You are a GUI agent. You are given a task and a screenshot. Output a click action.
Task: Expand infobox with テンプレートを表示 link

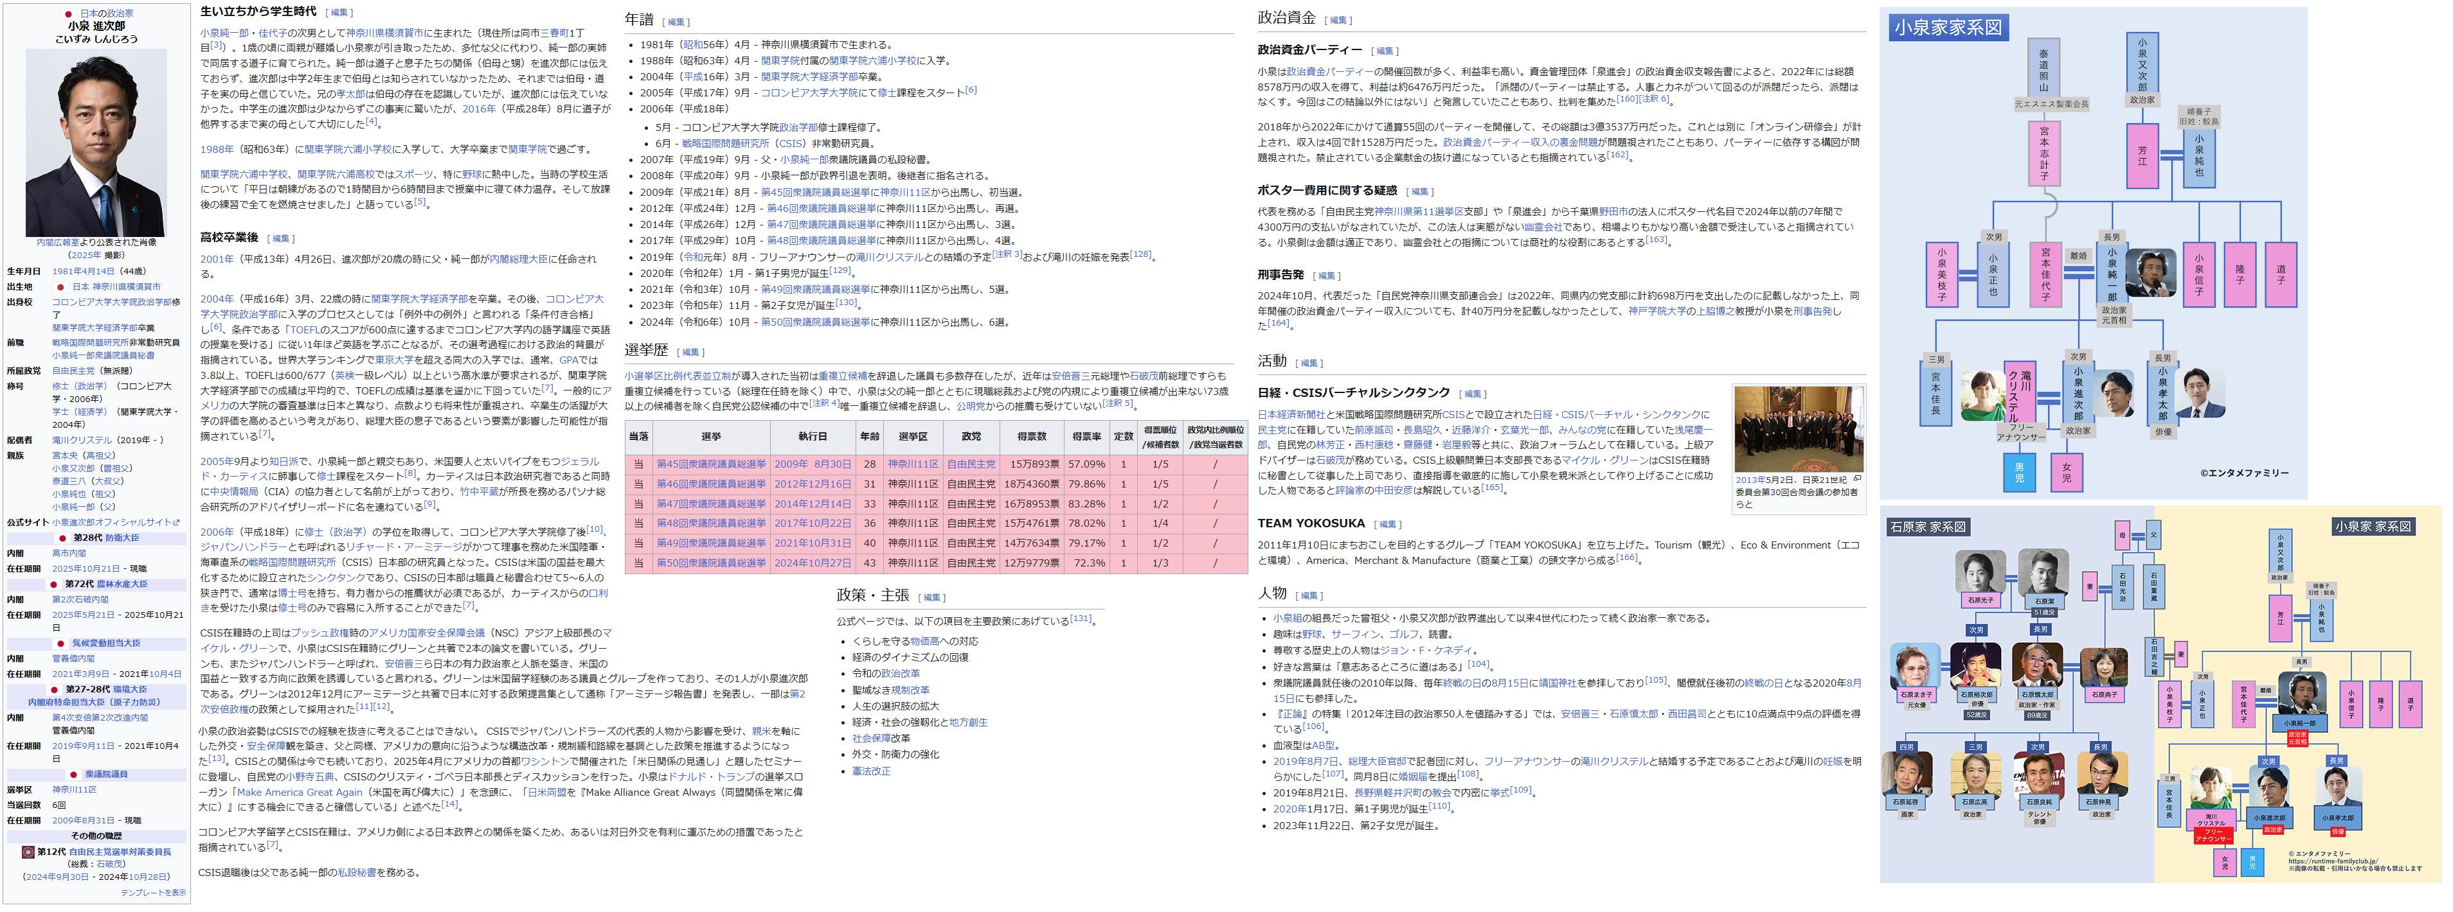coord(152,893)
